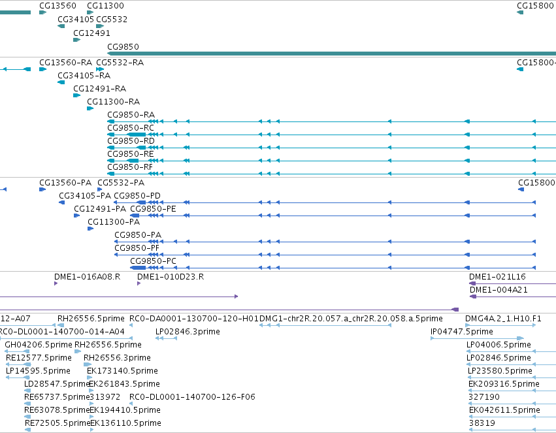Open the LP23580.5prime EST label
The image size is (556, 433).
tap(500, 371)
